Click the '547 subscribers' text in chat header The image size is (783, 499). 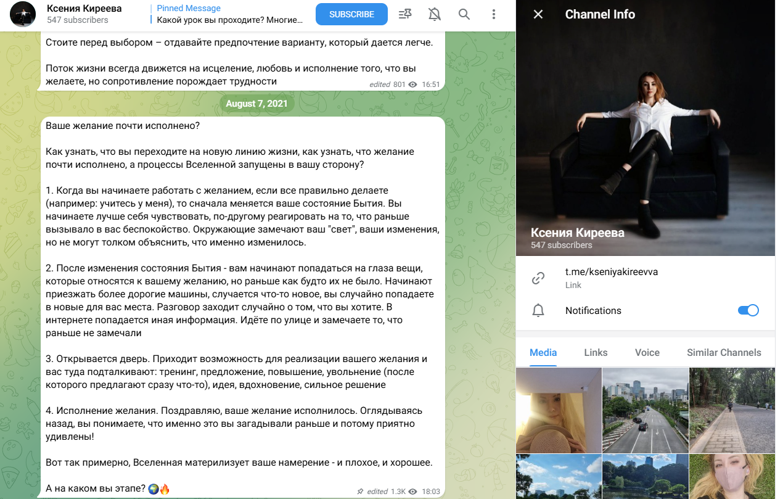point(78,20)
